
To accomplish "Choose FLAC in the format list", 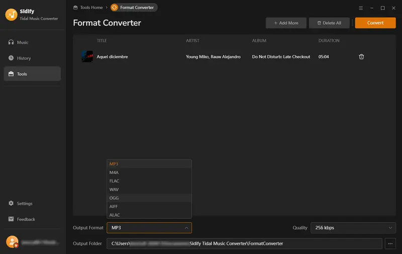I will click(x=149, y=181).
